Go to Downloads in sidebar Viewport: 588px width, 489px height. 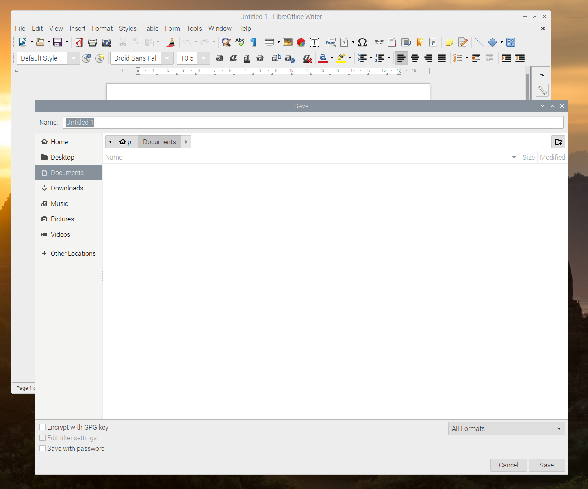69,188
